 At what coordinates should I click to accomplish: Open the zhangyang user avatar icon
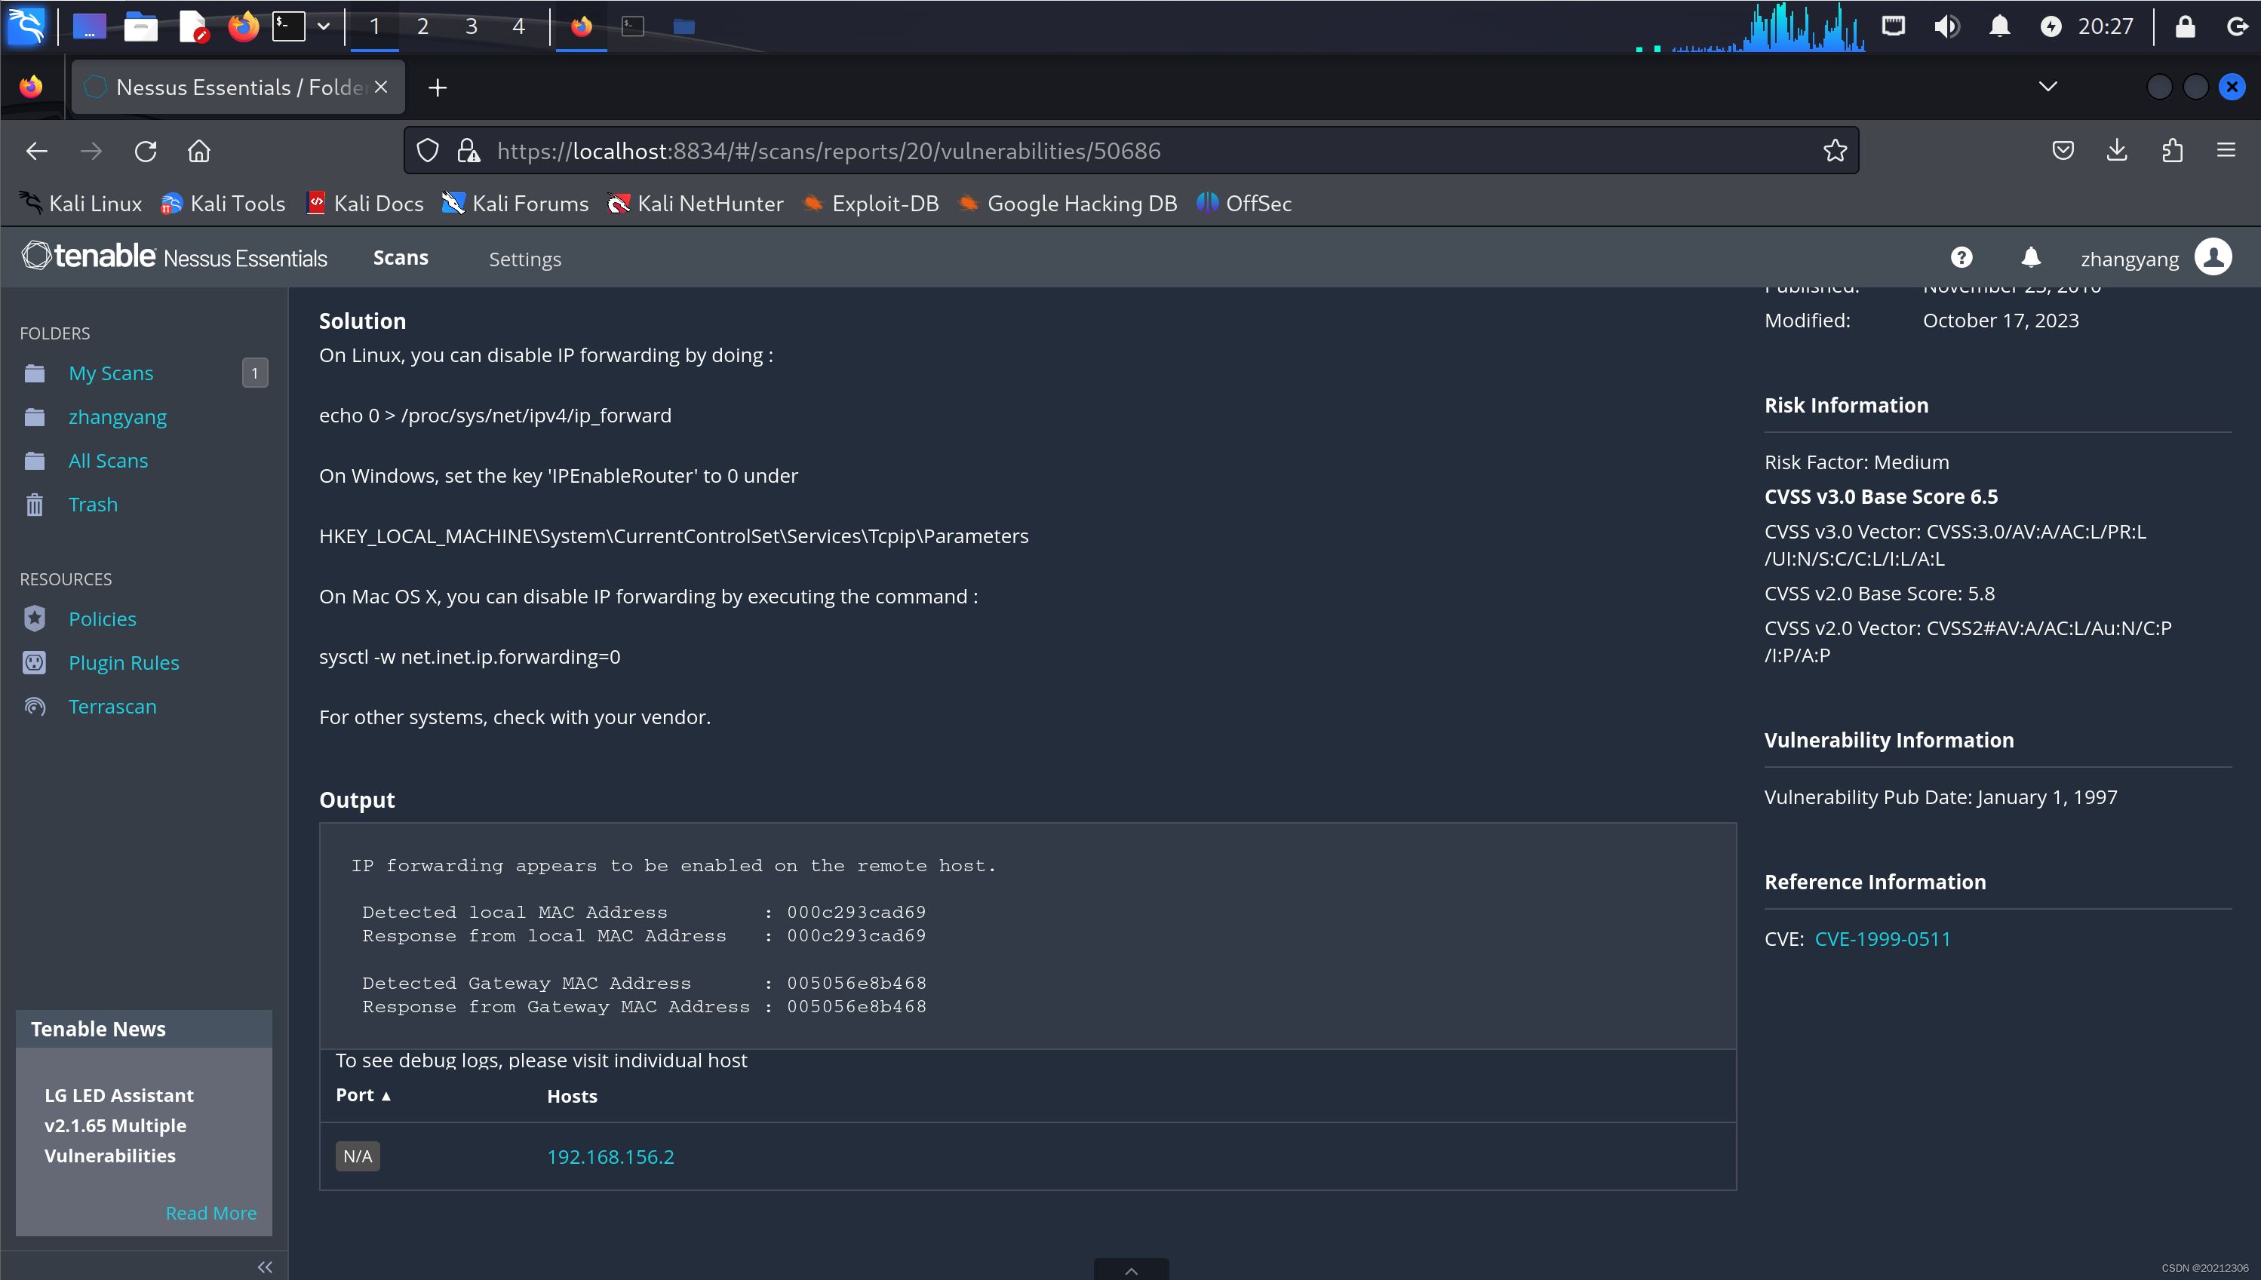click(x=2213, y=257)
